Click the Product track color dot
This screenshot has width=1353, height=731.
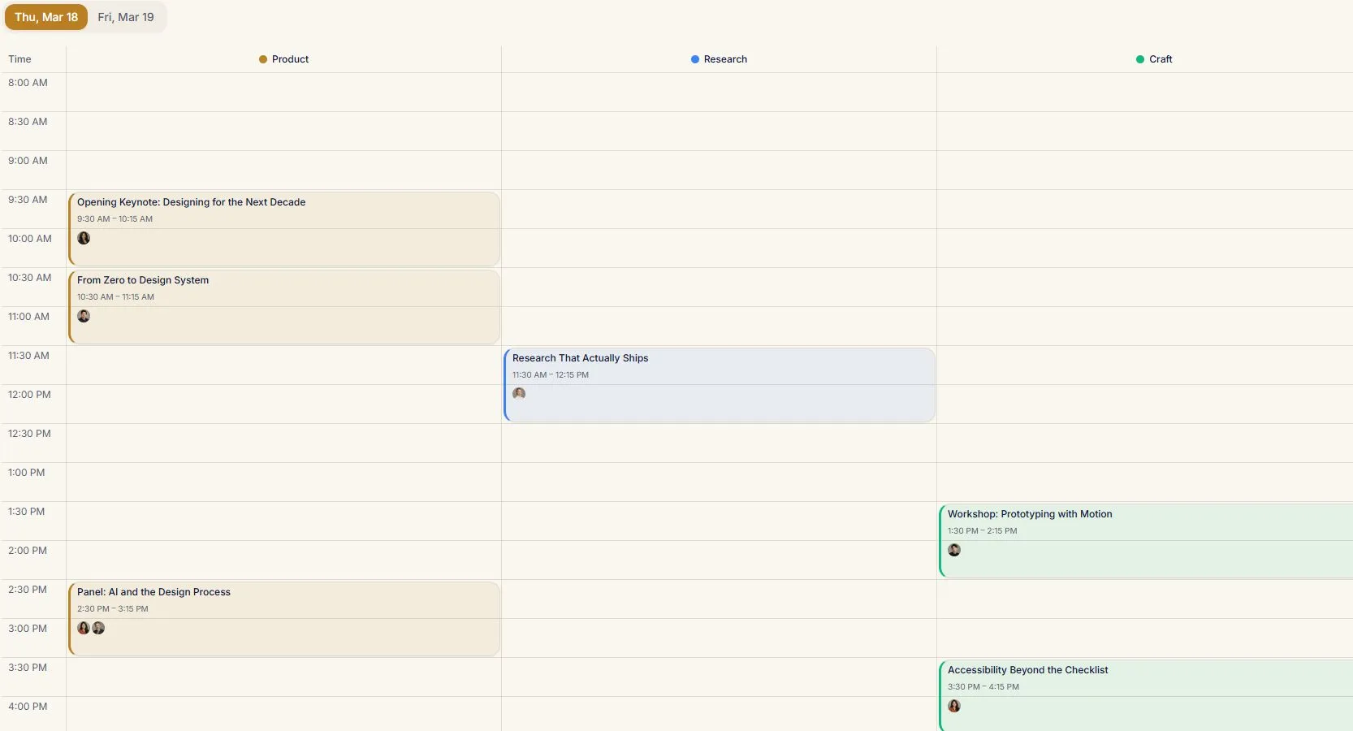coord(263,59)
